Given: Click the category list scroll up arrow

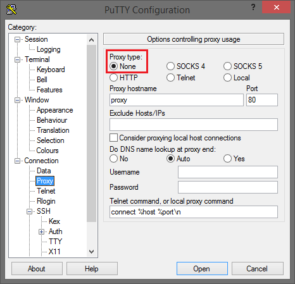Looking at the screenshot, I should coord(91,40).
